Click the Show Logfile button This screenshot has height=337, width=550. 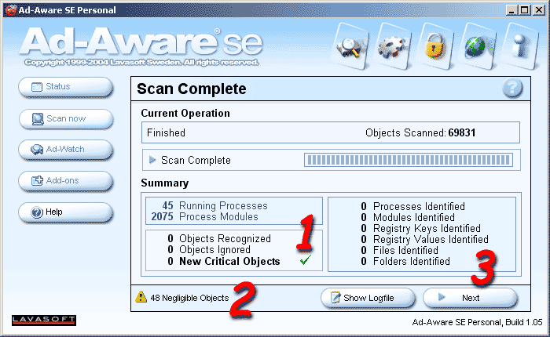(x=368, y=299)
